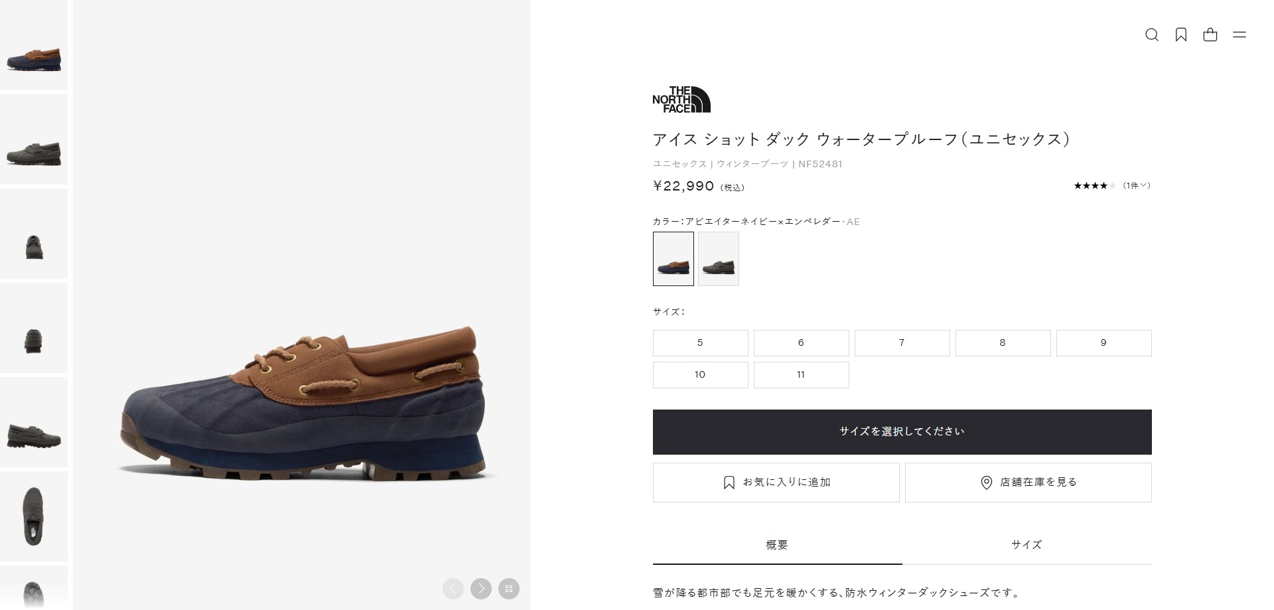This screenshot has height=610, width=1274.
Task: Show next product image with right arrow
Action: 481,588
